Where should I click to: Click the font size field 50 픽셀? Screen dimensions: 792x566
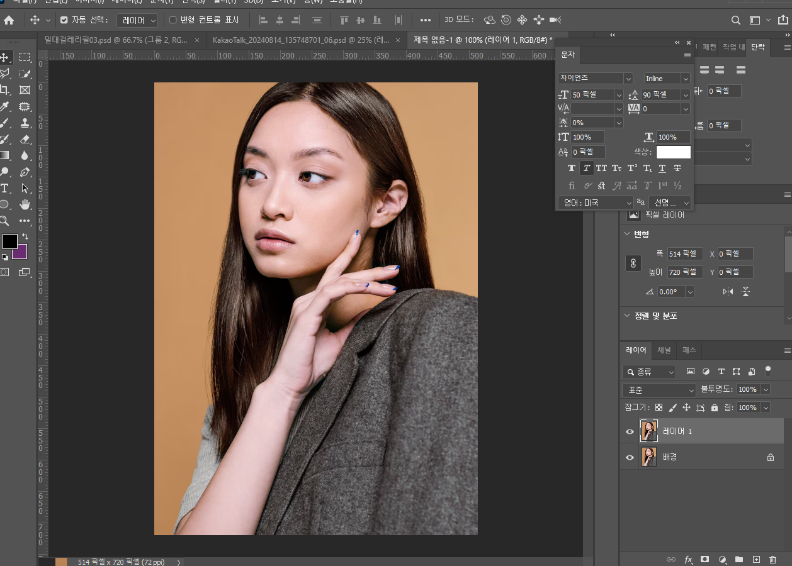pos(592,95)
